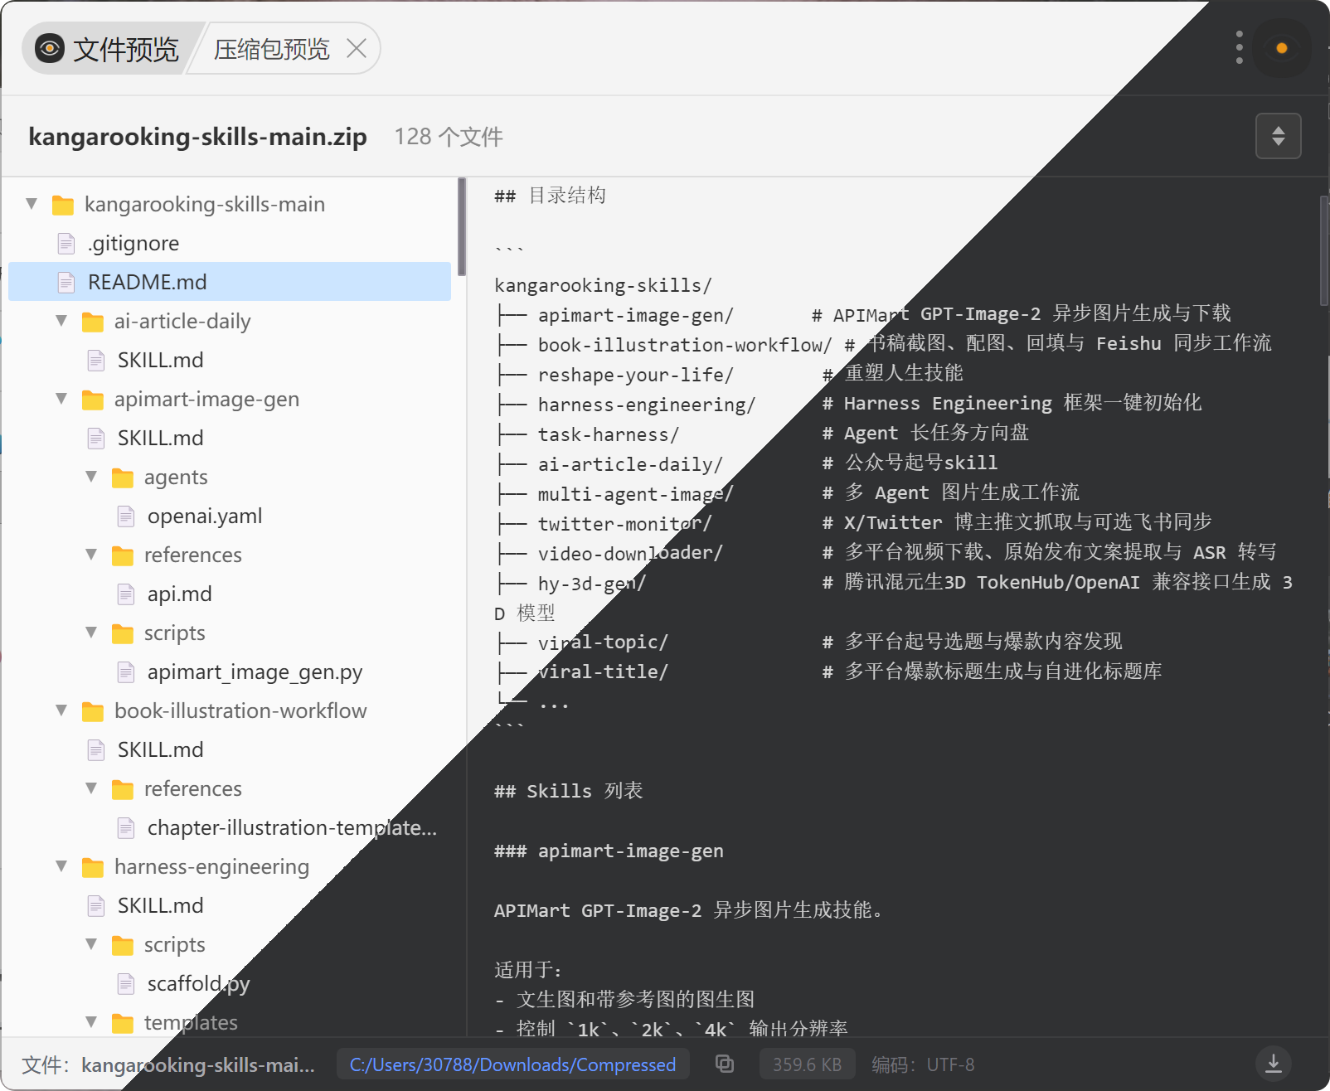
Task: Collapse references arrow under apimart-image-gen
Action: (x=91, y=554)
